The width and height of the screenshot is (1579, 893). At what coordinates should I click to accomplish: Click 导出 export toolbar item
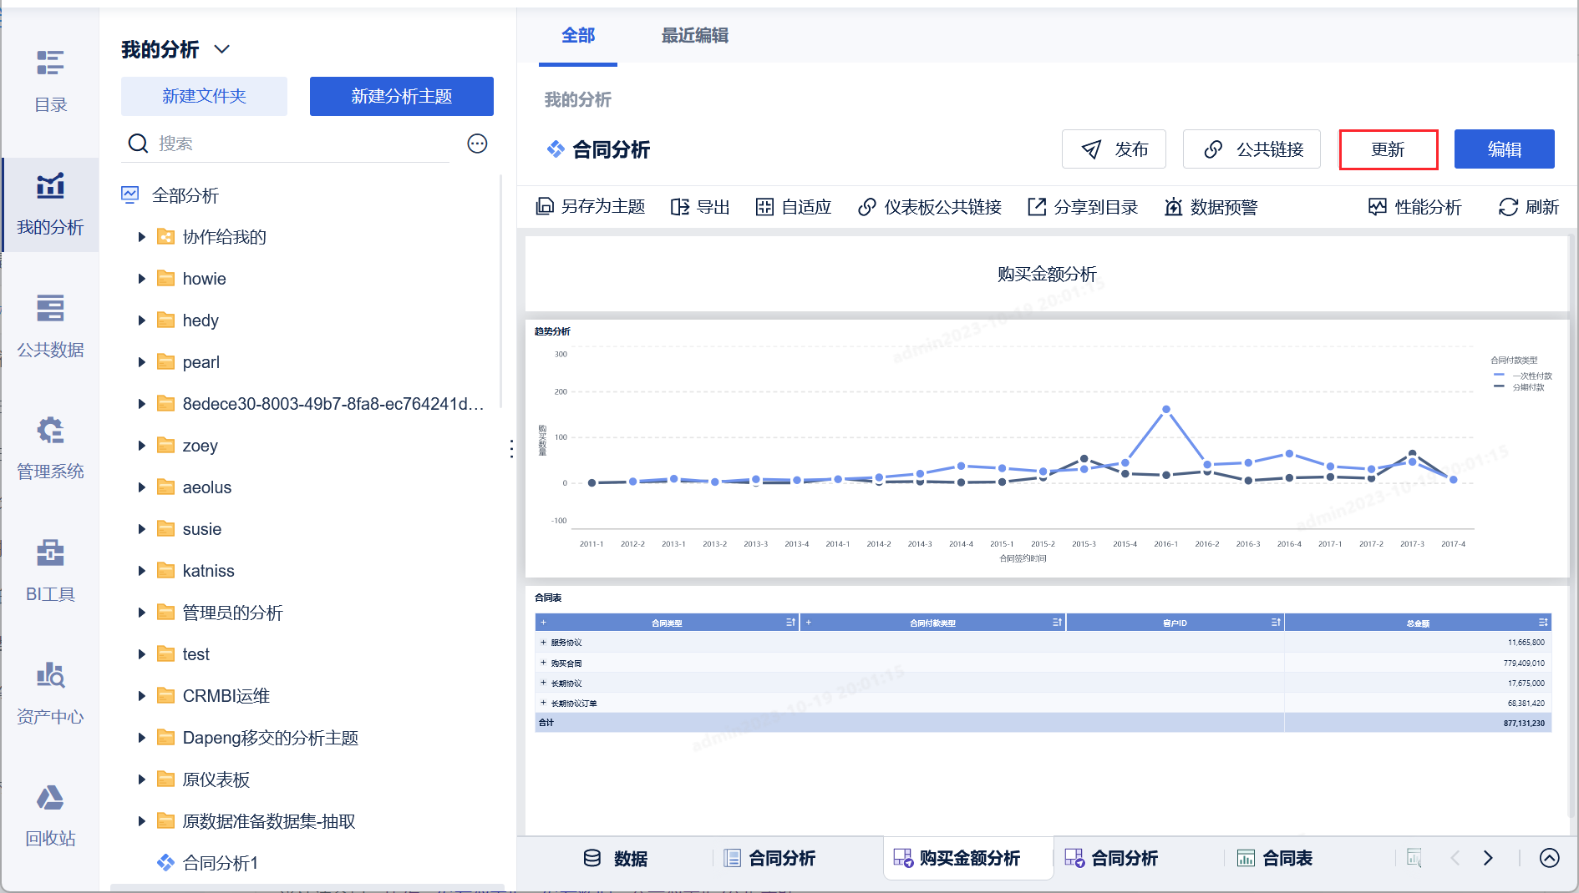pos(700,207)
